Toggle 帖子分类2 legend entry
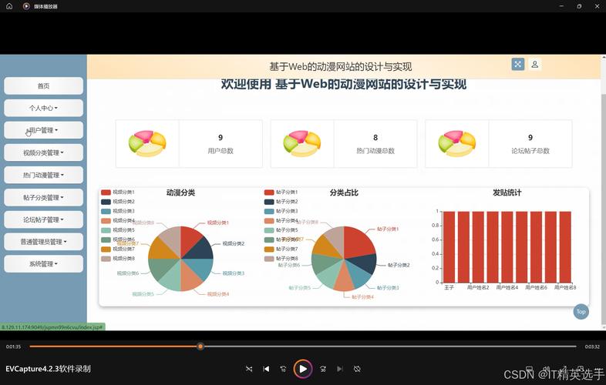This screenshot has width=606, height=385. tap(281, 202)
